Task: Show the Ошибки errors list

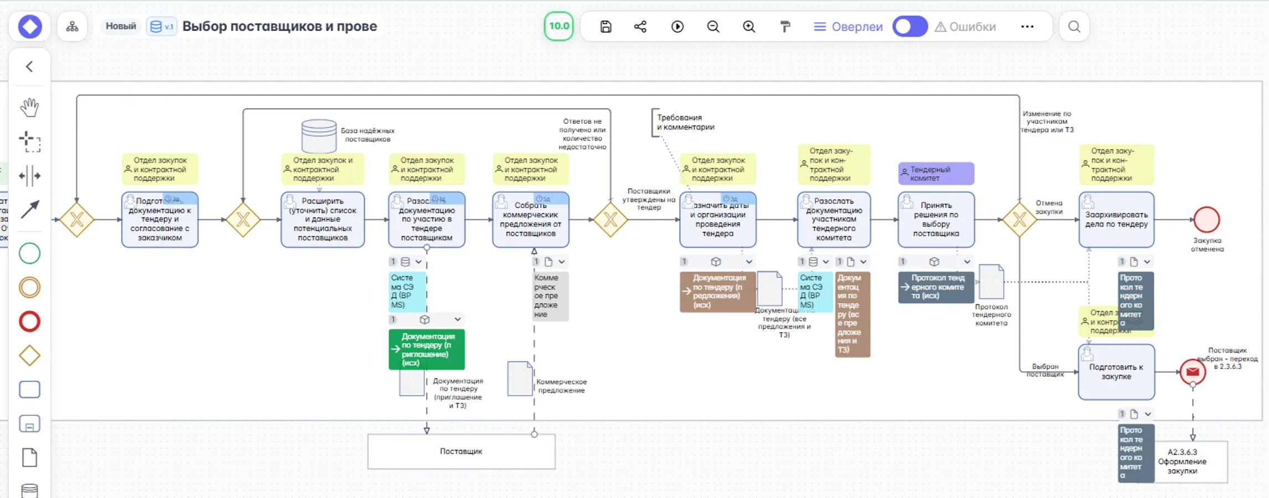Action: point(965,27)
